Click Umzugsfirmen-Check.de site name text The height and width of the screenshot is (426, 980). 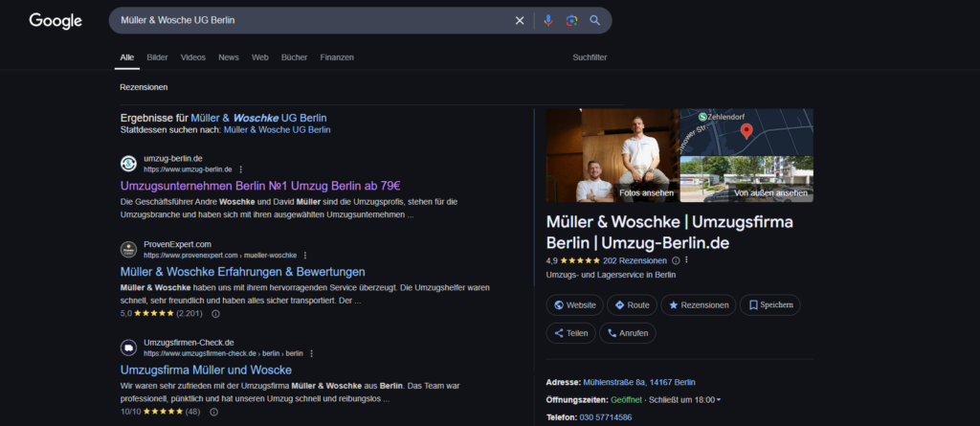[x=189, y=342]
